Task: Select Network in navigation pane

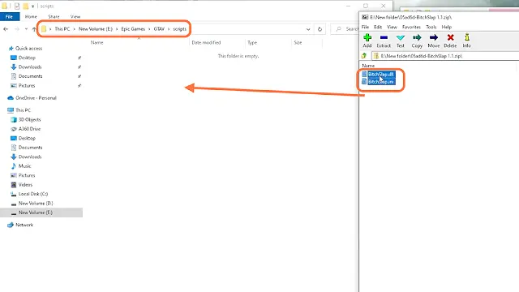Action: click(24, 225)
